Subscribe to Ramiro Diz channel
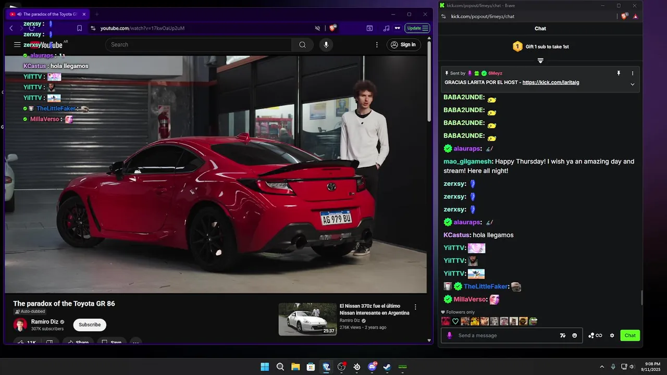The image size is (667, 375). coord(90,324)
